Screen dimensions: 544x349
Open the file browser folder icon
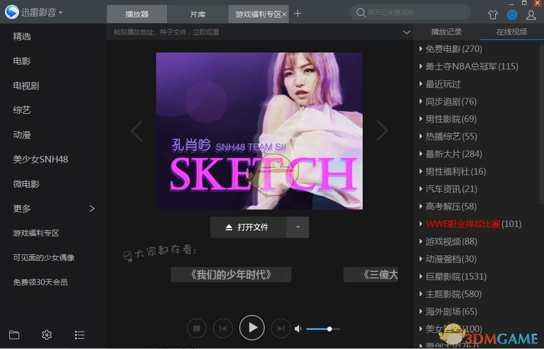click(x=14, y=334)
